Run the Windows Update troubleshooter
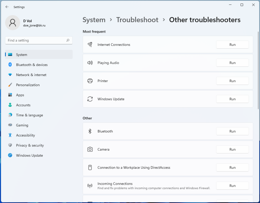 232,99
